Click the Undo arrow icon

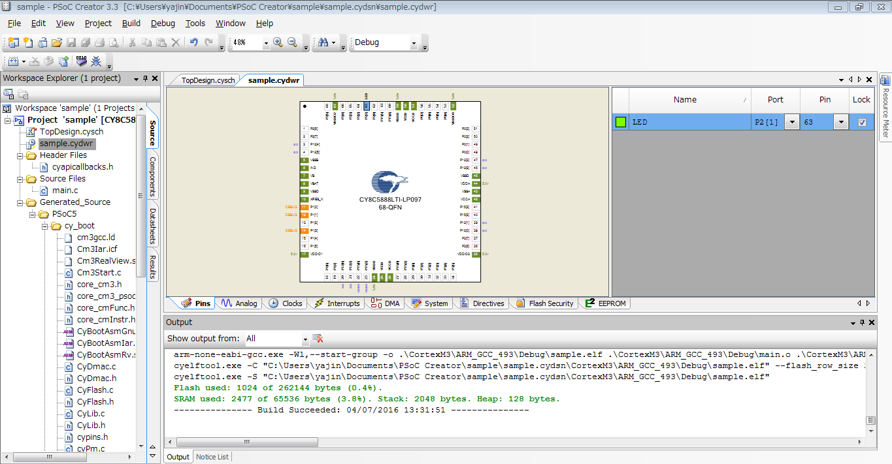point(193,42)
